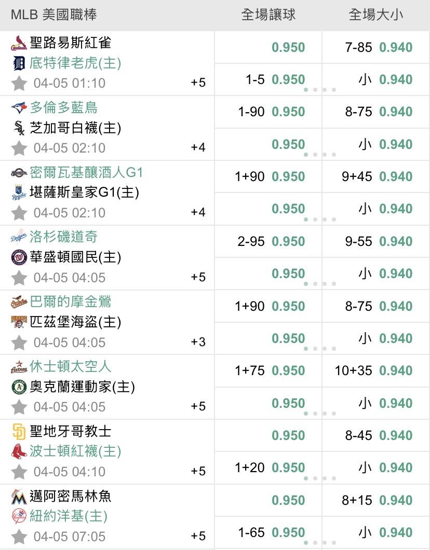This screenshot has width=430, height=550.
Task: Expand +4 more bets for Brewers G1 game
Action: (x=198, y=212)
